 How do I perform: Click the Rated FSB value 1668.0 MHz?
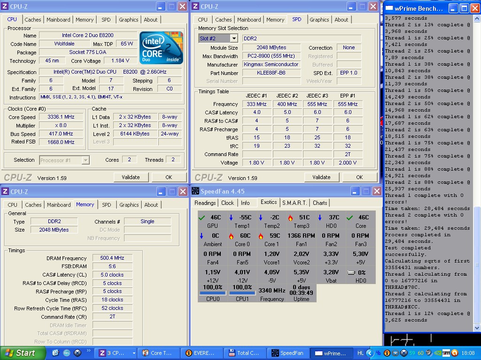coord(61,142)
